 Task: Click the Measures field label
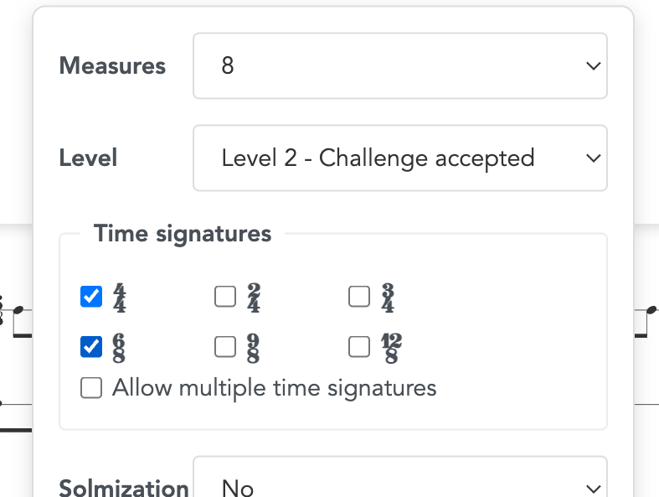pyautogui.click(x=112, y=66)
